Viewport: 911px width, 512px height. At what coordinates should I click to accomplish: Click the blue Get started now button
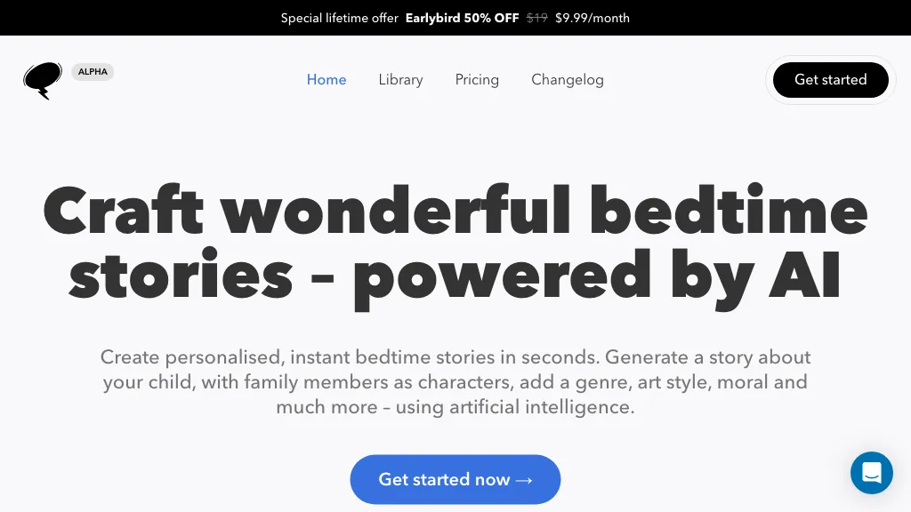[445, 480]
